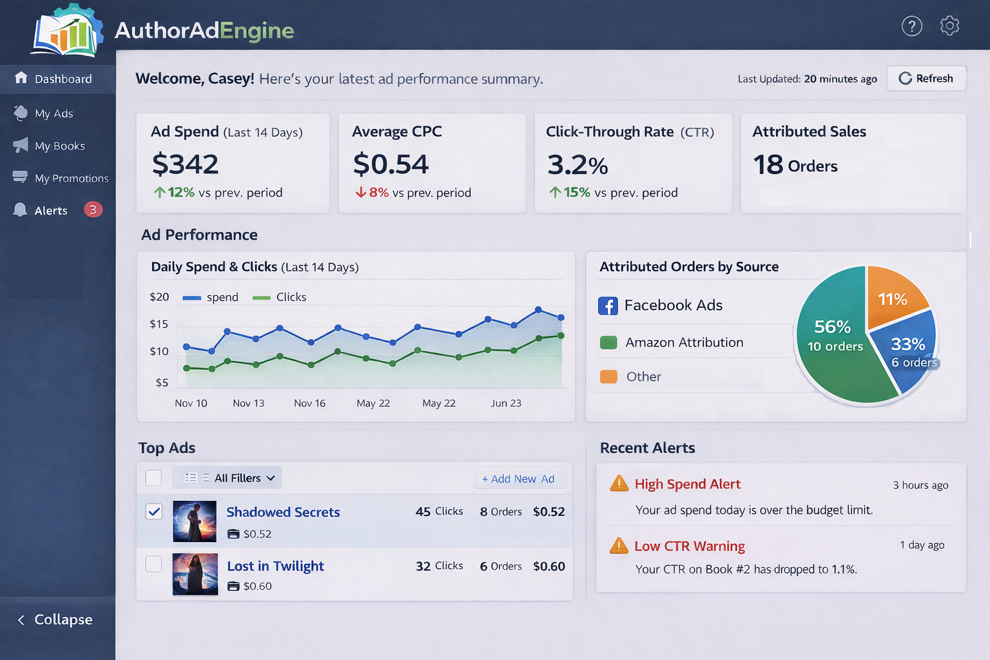
Task: Open the Settings gear icon
Action: tap(949, 26)
